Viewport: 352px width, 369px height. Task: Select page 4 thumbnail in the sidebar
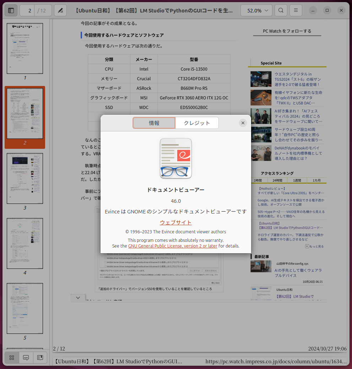[x=25, y=243]
